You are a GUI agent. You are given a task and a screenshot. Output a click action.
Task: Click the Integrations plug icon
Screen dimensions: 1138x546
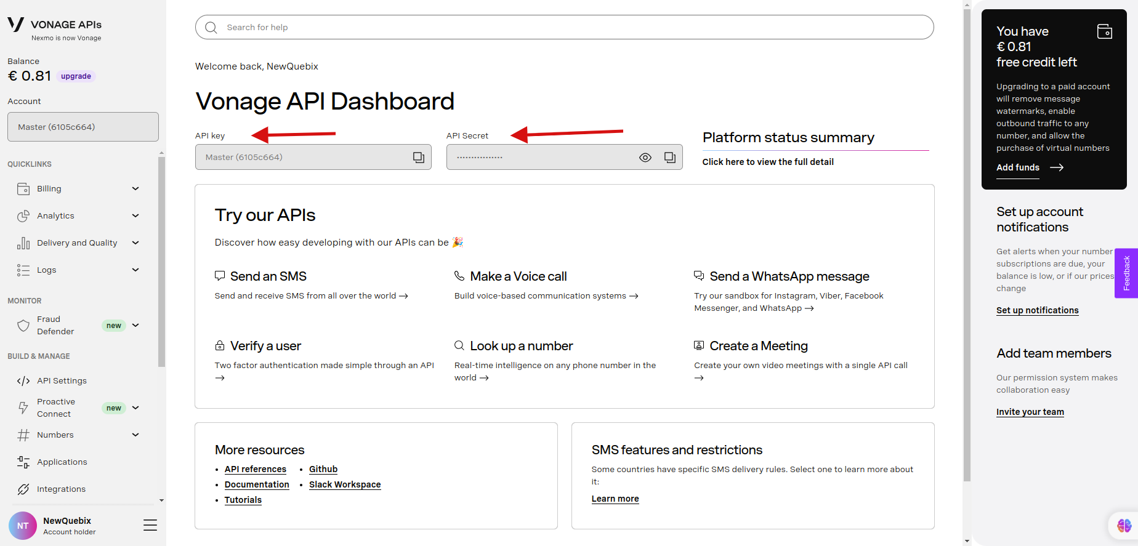pyautogui.click(x=23, y=489)
